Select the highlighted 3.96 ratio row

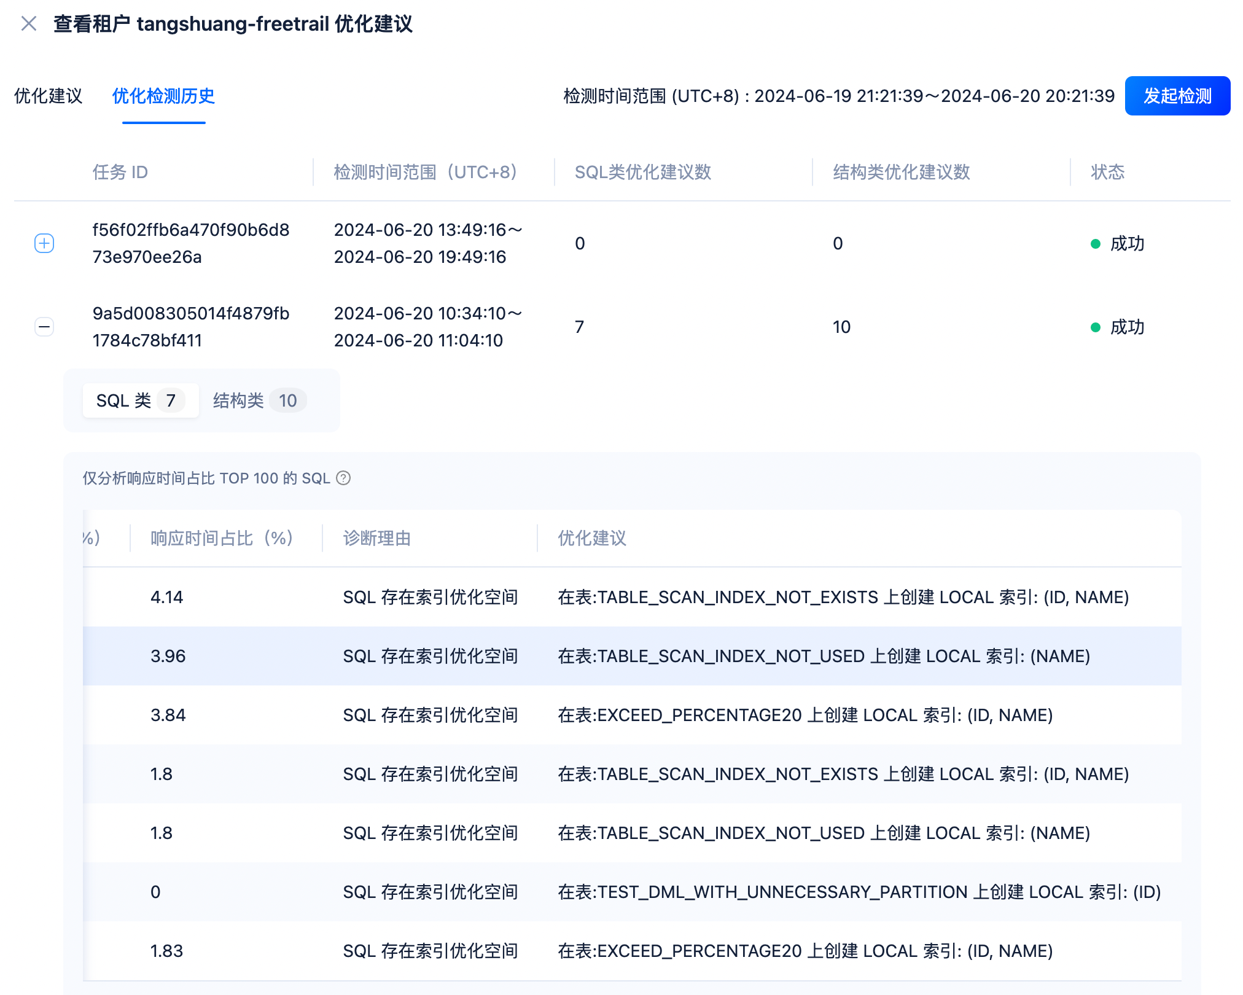click(x=631, y=656)
